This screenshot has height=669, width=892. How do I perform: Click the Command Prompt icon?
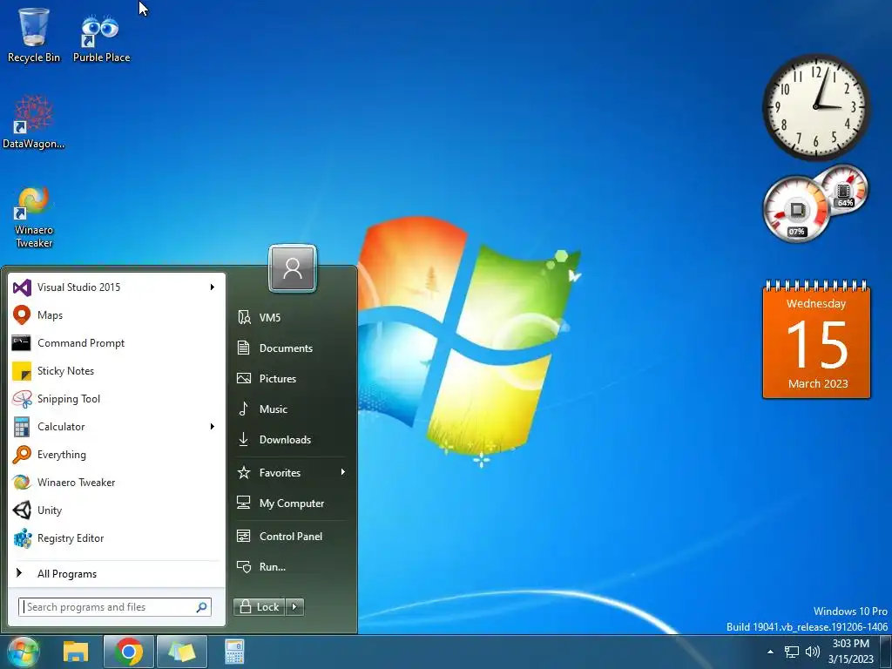tap(22, 343)
